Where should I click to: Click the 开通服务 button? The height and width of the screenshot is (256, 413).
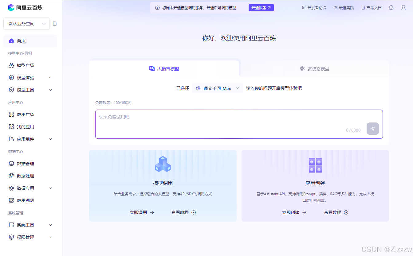point(261,8)
